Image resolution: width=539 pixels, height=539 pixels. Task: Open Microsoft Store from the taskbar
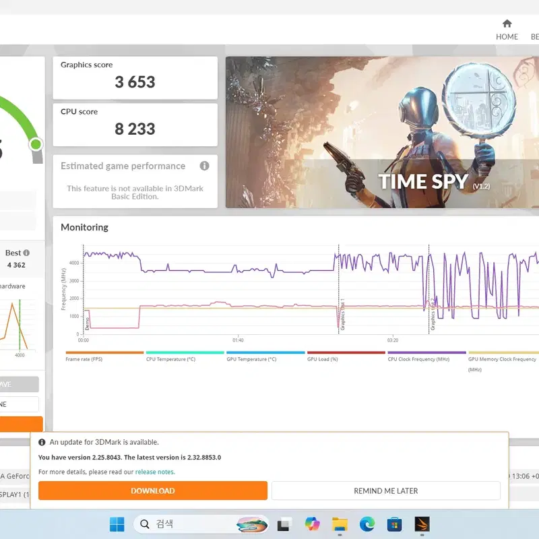[394, 524]
